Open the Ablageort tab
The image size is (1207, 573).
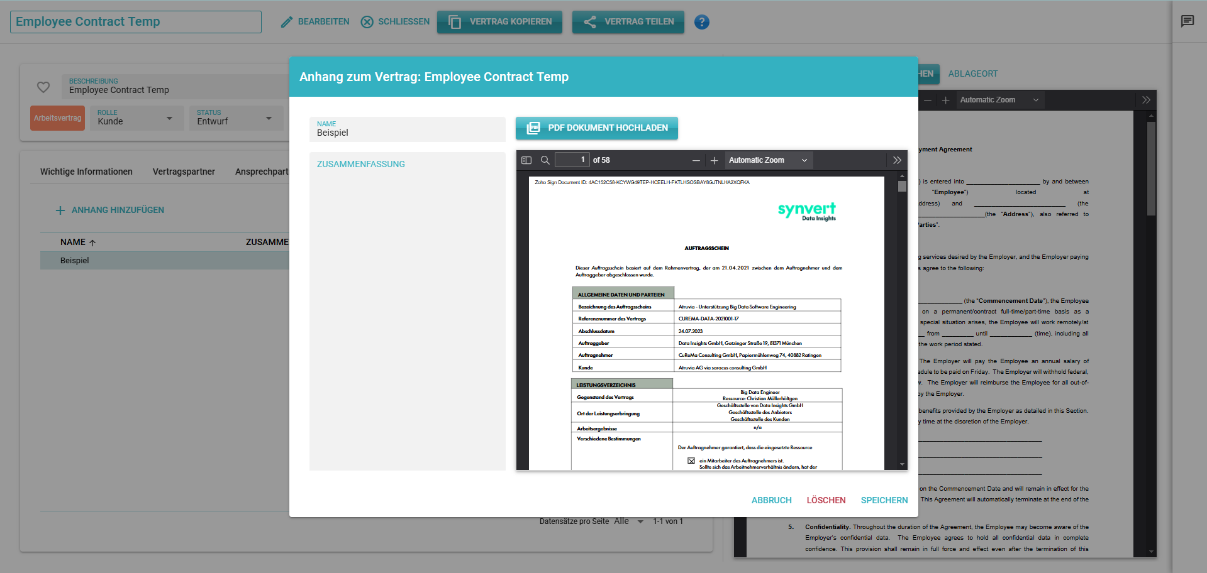(972, 74)
